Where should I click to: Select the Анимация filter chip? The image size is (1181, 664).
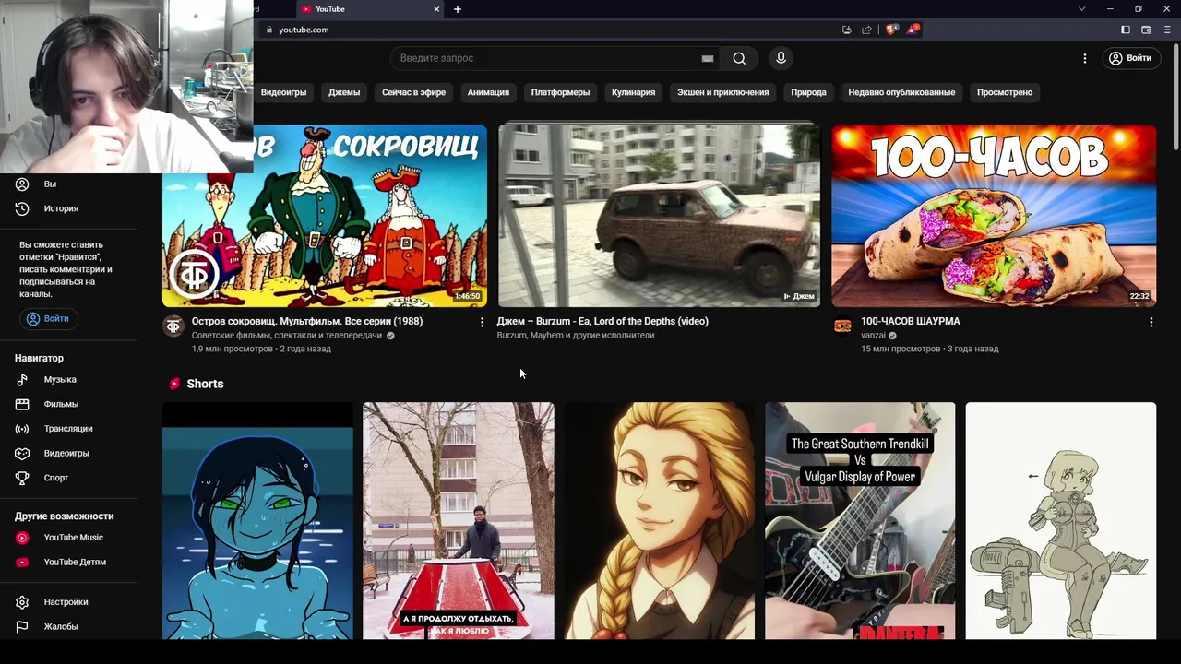[488, 92]
